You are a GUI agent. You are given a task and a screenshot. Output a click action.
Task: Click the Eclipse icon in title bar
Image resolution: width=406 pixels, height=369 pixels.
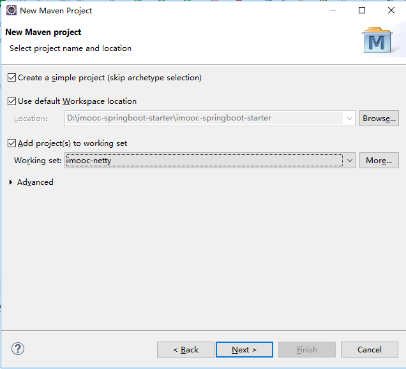click(x=11, y=10)
